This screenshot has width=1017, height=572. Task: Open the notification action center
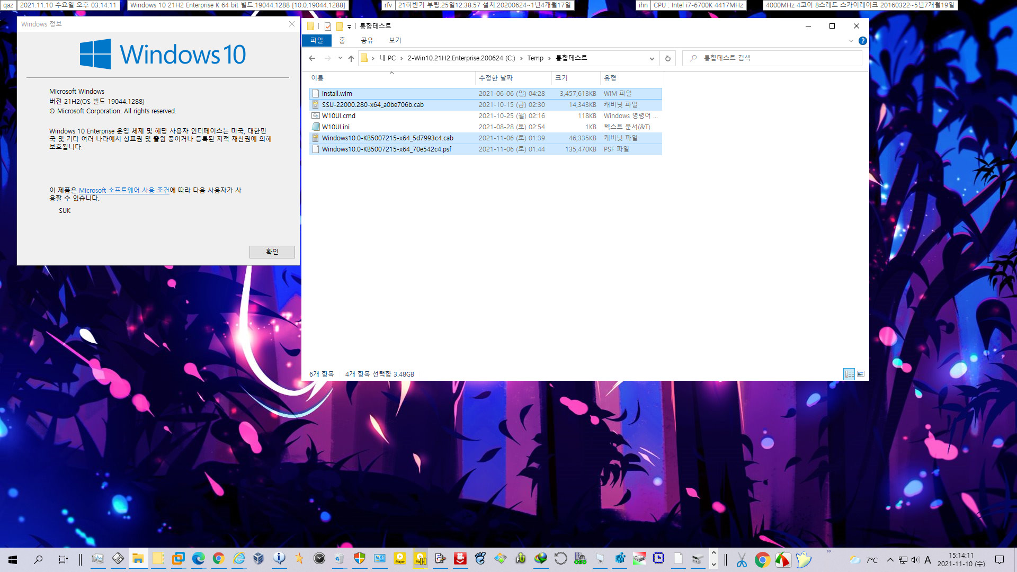pos(1000,560)
